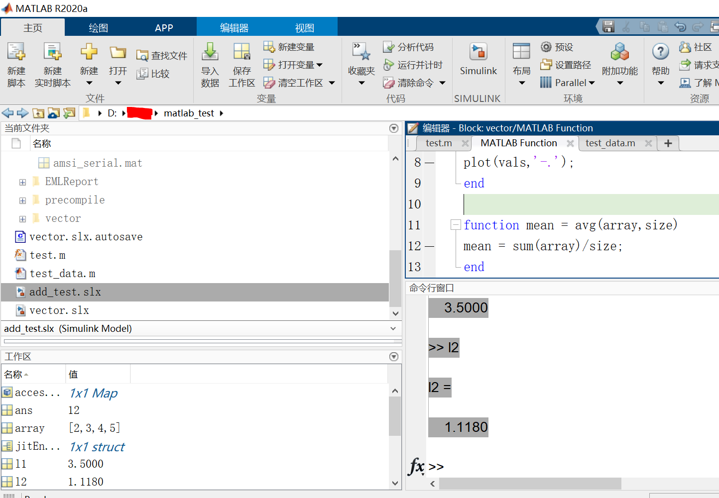
Task: Switch to the Home (主页) tab
Action: click(33, 28)
